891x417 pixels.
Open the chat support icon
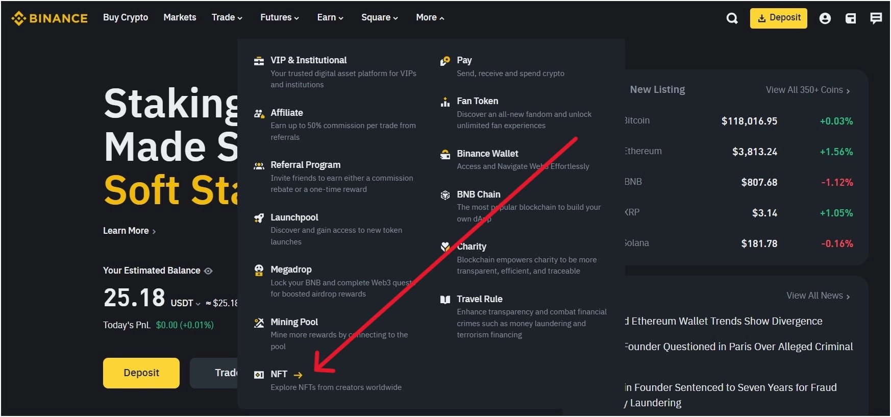coord(876,18)
